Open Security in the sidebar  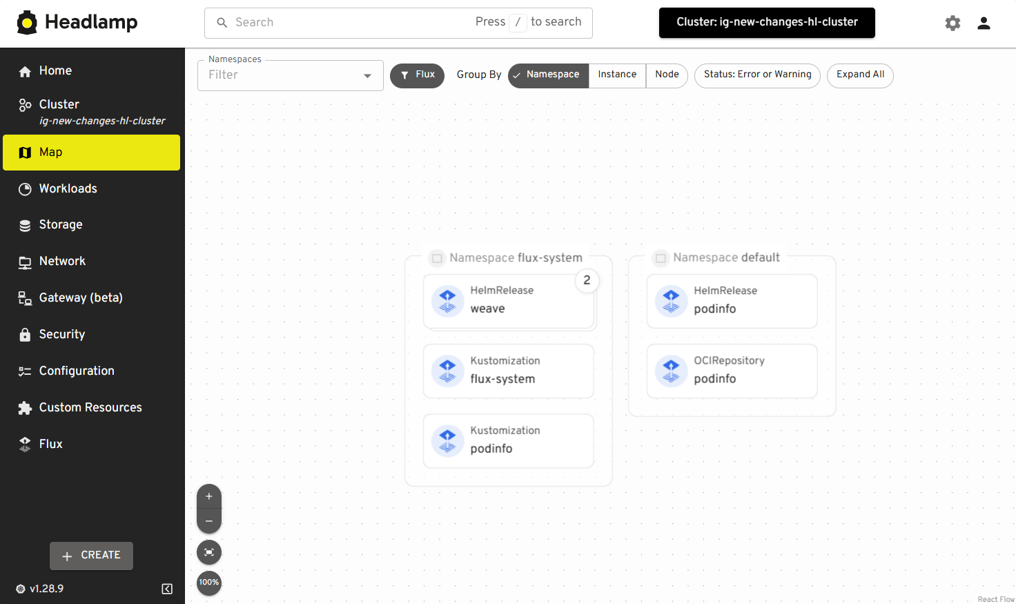point(91,335)
